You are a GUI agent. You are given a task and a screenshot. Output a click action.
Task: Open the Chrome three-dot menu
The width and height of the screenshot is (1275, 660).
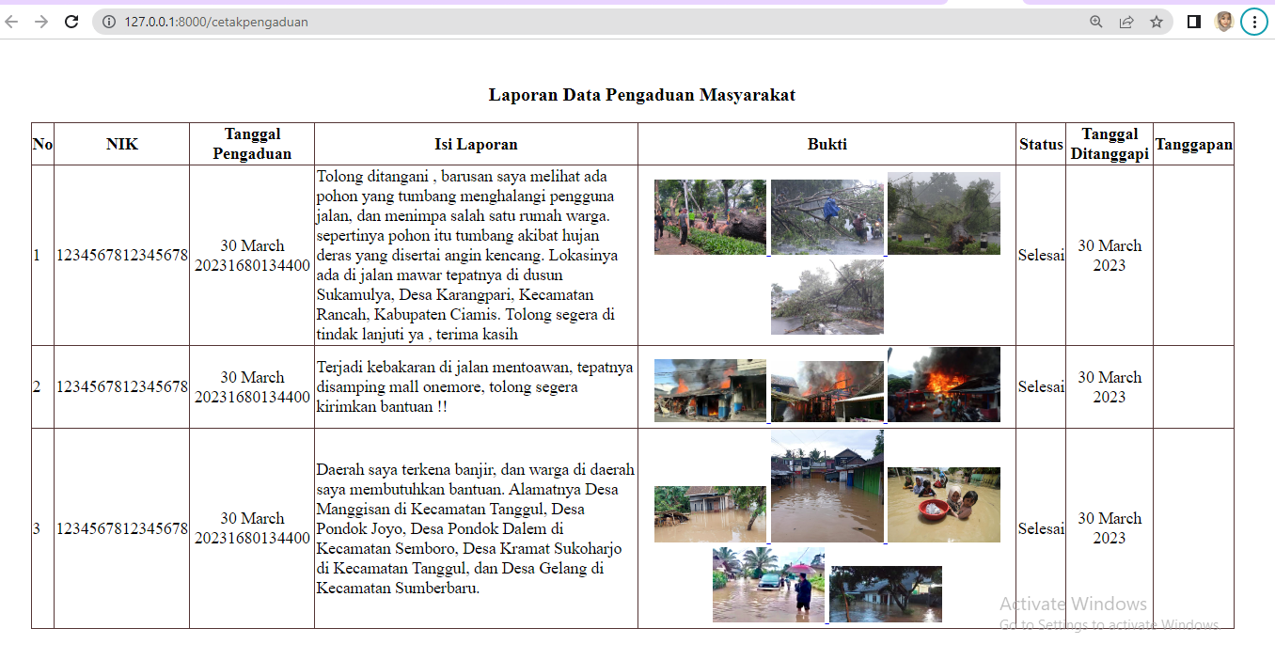pyautogui.click(x=1254, y=22)
